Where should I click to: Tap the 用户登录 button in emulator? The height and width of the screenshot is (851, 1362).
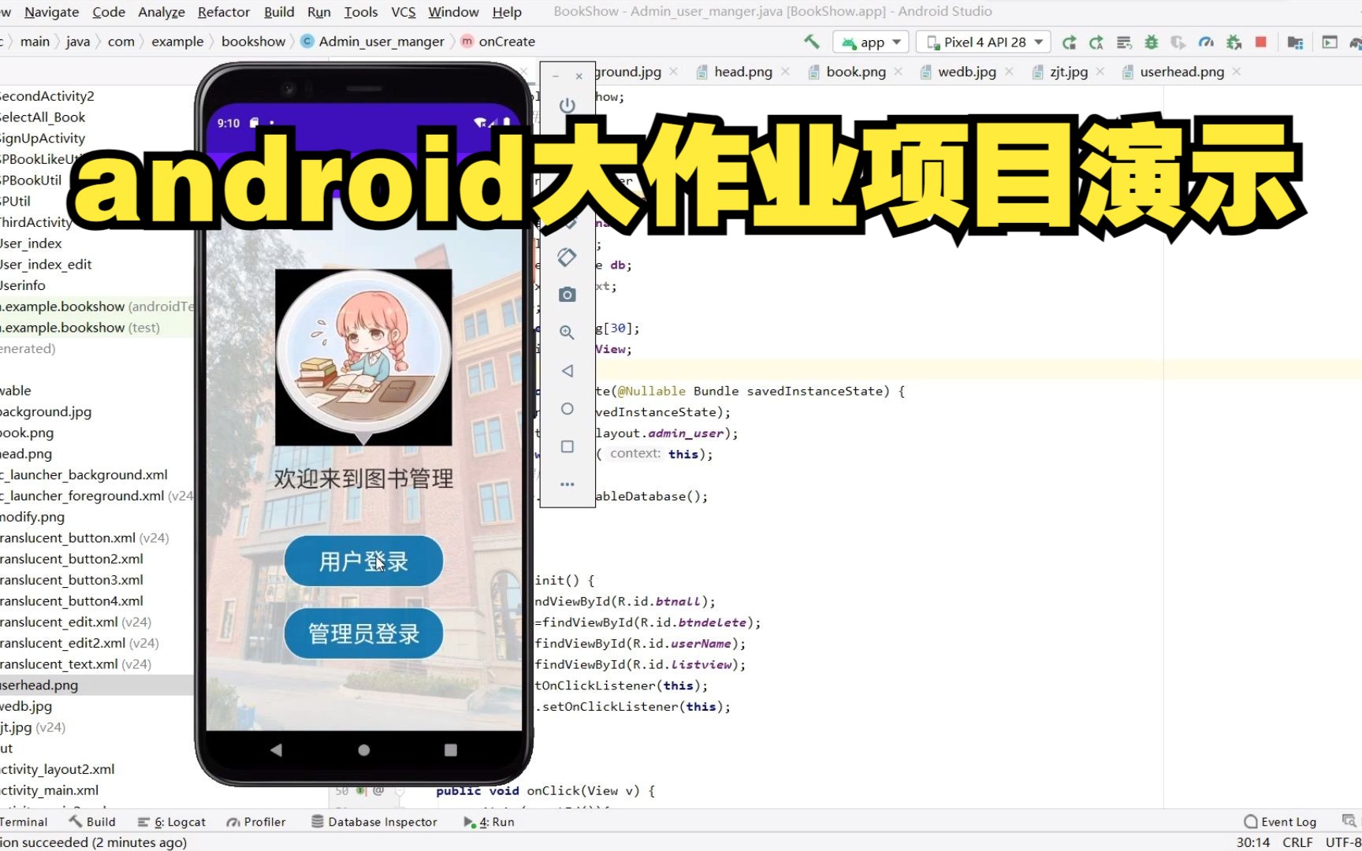(x=363, y=561)
